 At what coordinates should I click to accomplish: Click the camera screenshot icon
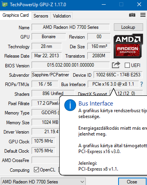pos(132,15)
